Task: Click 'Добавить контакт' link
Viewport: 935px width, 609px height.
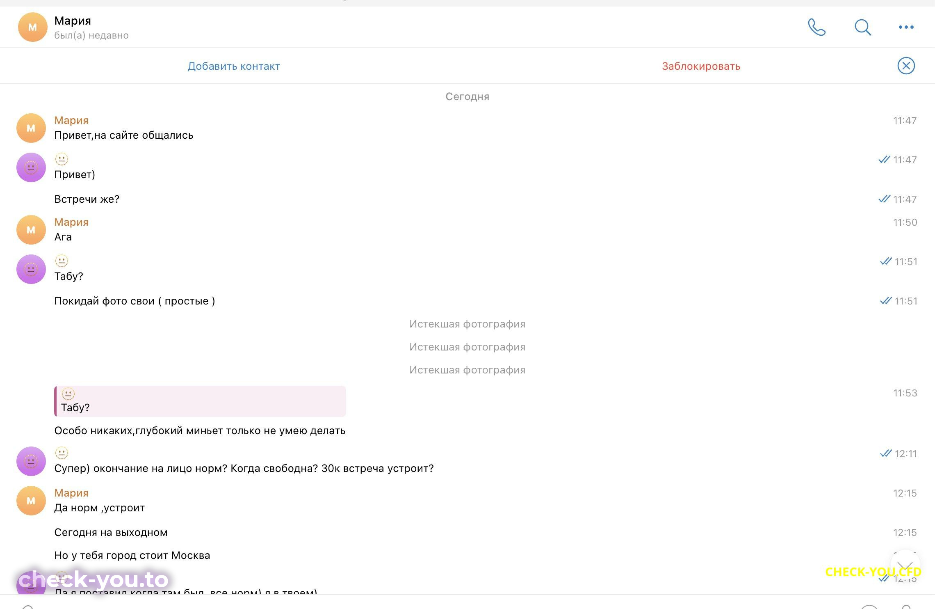Action: (x=234, y=66)
